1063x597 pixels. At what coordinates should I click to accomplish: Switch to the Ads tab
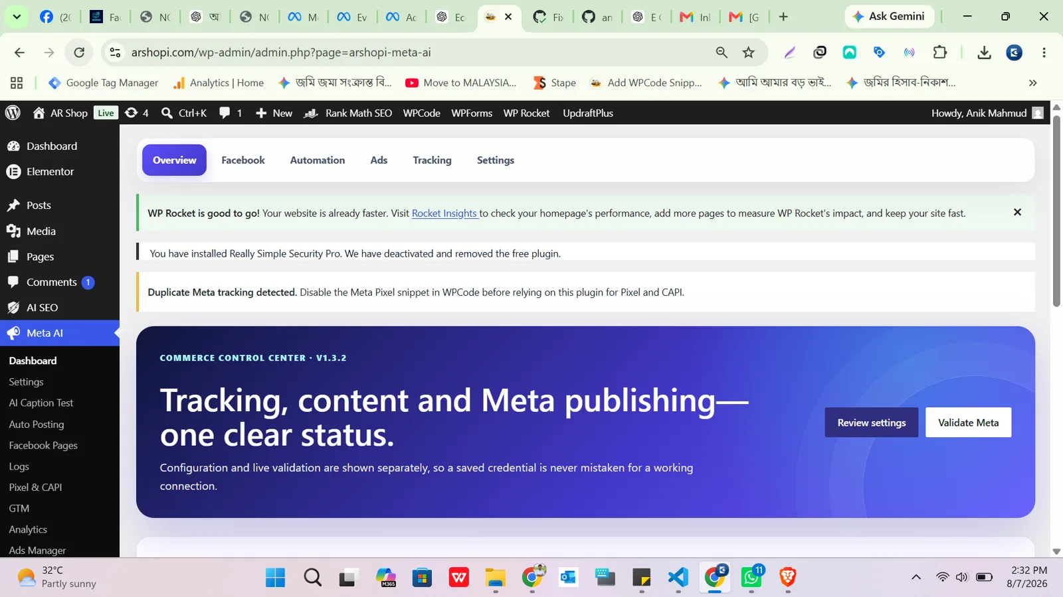(x=379, y=160)
